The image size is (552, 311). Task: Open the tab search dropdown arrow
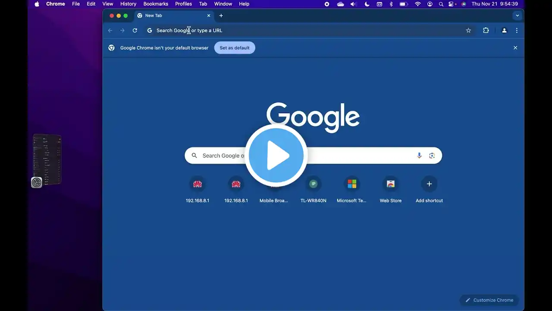[x=517, y=16]
